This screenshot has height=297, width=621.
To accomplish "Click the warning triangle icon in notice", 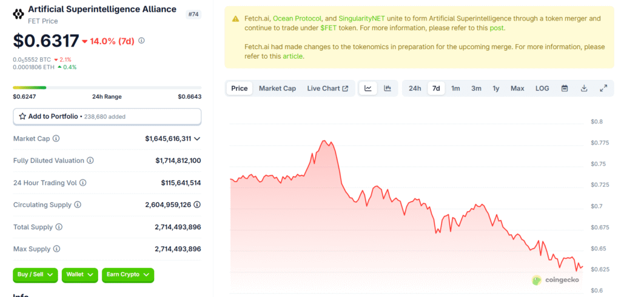I will tap(236, 19).
